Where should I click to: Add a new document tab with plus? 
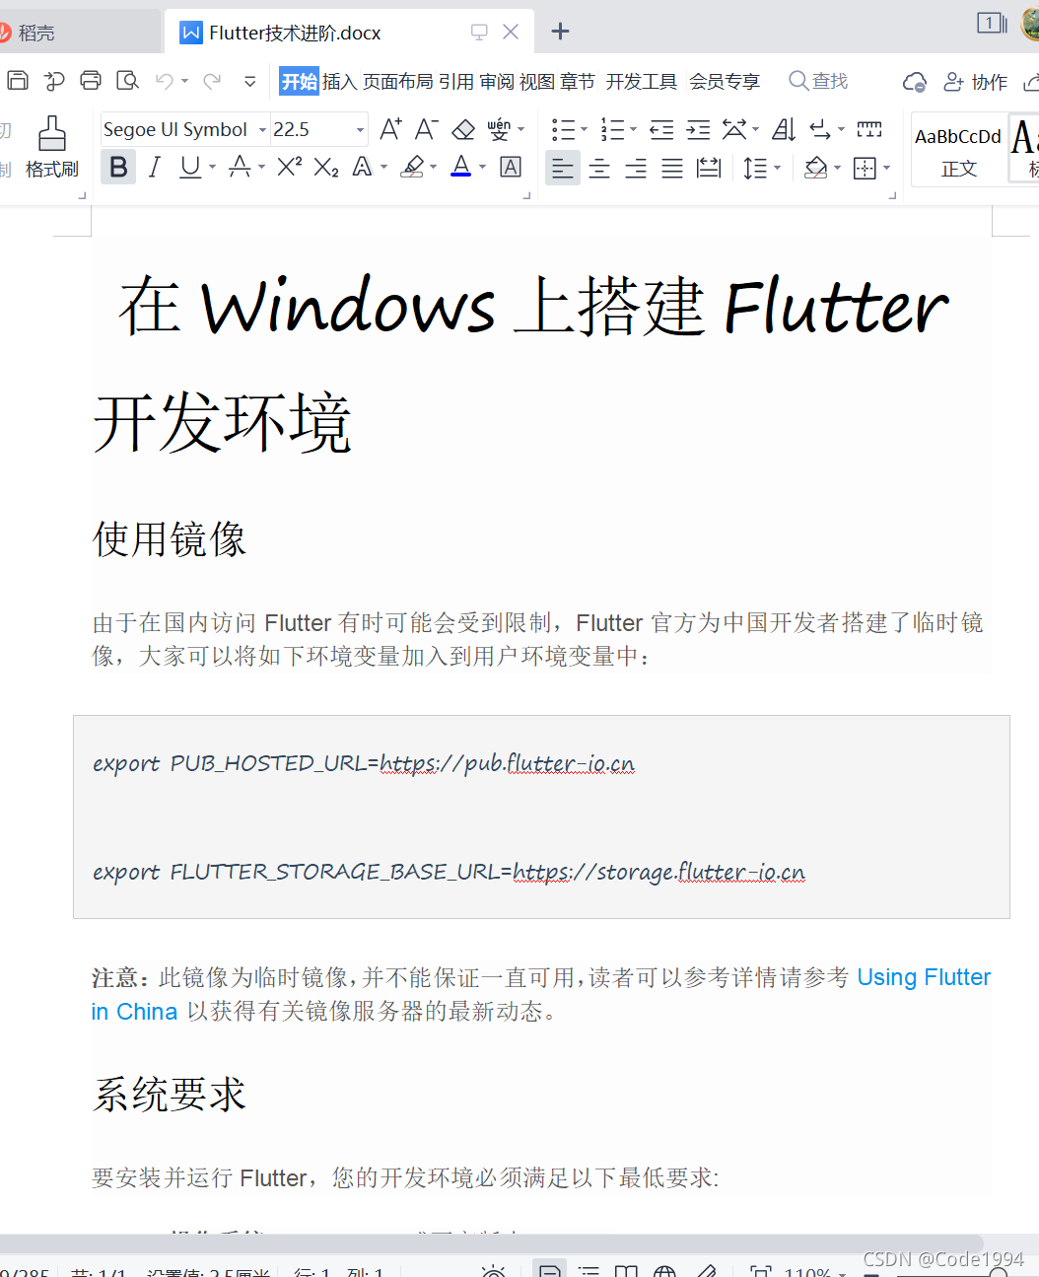[x=560, y=32]
